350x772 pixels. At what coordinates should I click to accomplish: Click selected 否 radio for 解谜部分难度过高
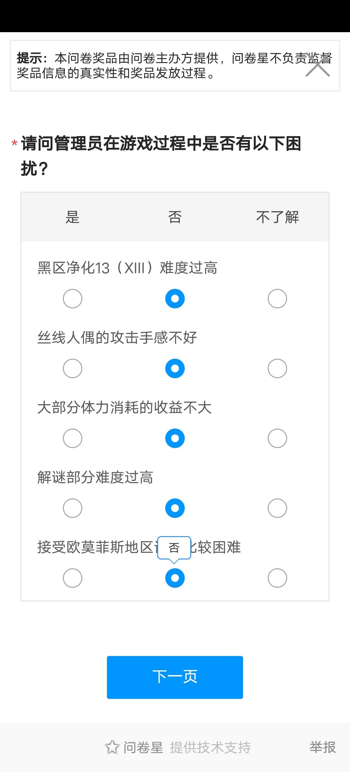pyautogui.click(x=175, y=508)
